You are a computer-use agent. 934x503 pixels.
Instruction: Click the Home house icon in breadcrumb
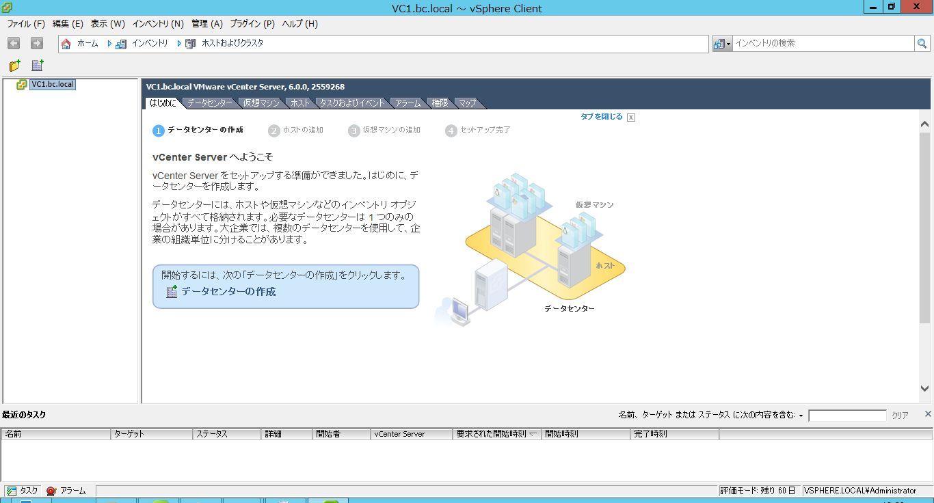pyautogui.click(x=66, y=44)
